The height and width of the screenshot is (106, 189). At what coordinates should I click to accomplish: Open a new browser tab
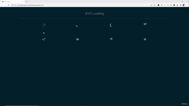click(27, 2)
